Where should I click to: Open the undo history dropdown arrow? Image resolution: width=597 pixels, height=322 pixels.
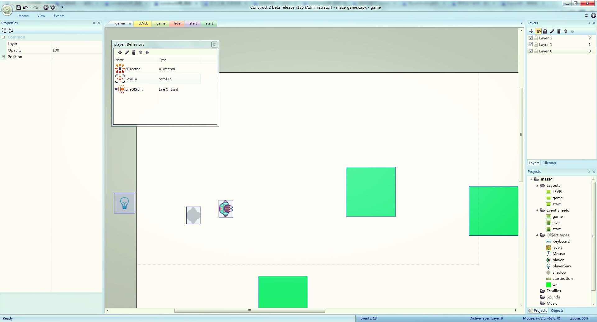pos(30,7)
